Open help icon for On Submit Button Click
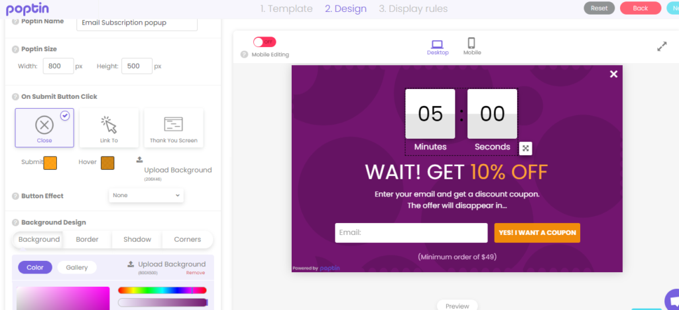This screenshot has width=679, height=310. pyautogui.click(x=16, y=97)
